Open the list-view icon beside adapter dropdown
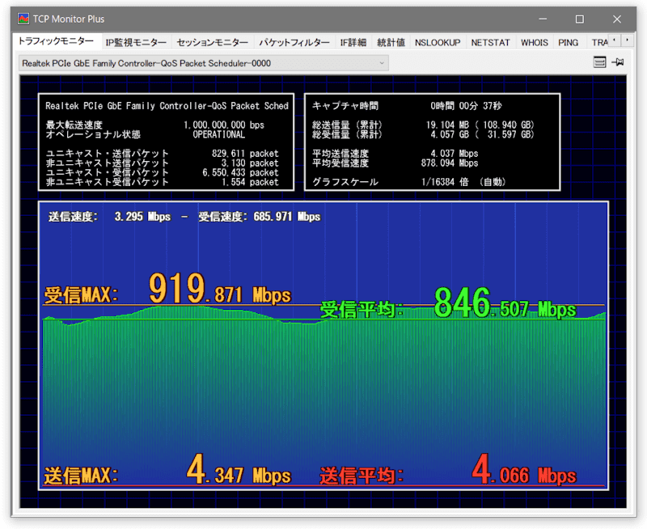The image size is (647, 529). 599,62
